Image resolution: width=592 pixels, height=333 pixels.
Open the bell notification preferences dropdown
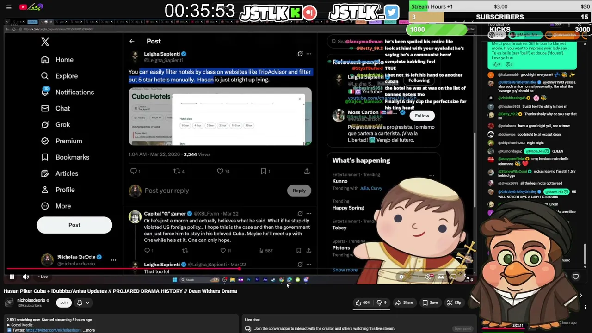(83, 302)
